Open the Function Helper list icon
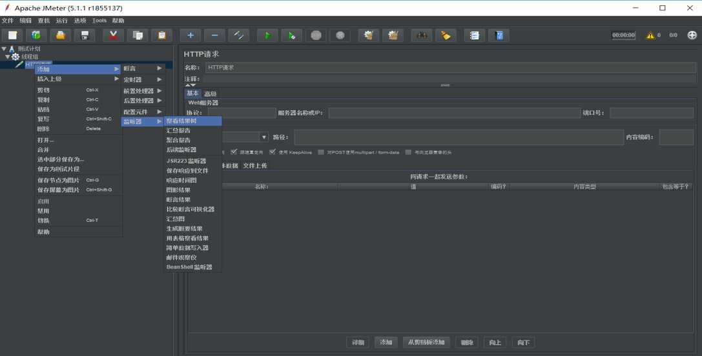This screenshot has height=356, width=702. 475,35
